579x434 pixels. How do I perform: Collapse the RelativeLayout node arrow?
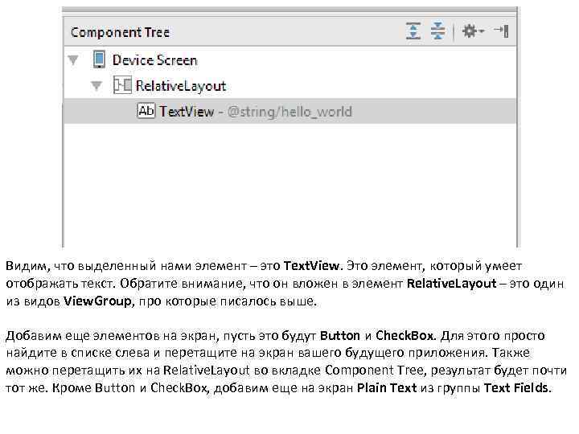[96, 85]
